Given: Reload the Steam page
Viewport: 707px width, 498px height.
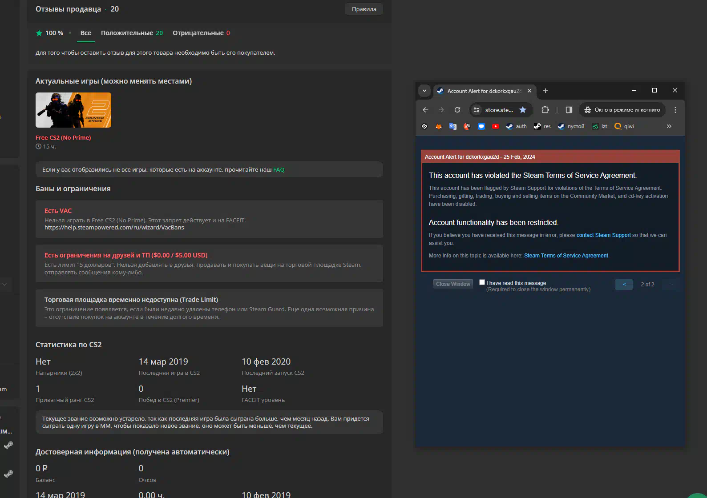Looking at the screenshot, I should [x=457, y=110].
